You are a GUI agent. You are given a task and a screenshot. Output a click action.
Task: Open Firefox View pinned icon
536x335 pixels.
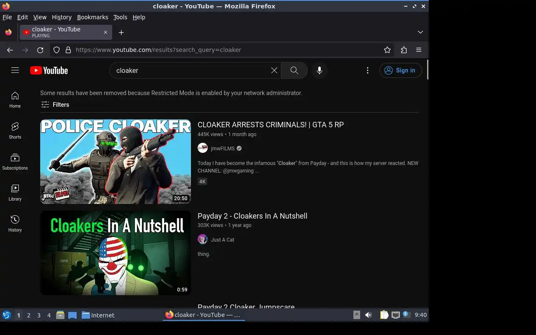click(x=8, y=32)
